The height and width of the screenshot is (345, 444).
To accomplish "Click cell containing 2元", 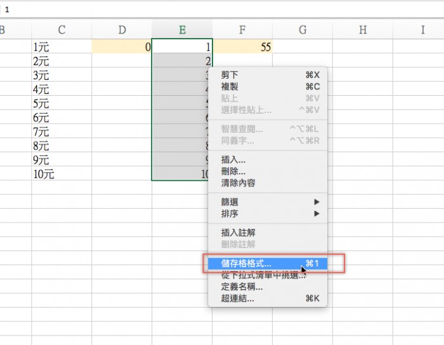I will [x=62, y=61].
